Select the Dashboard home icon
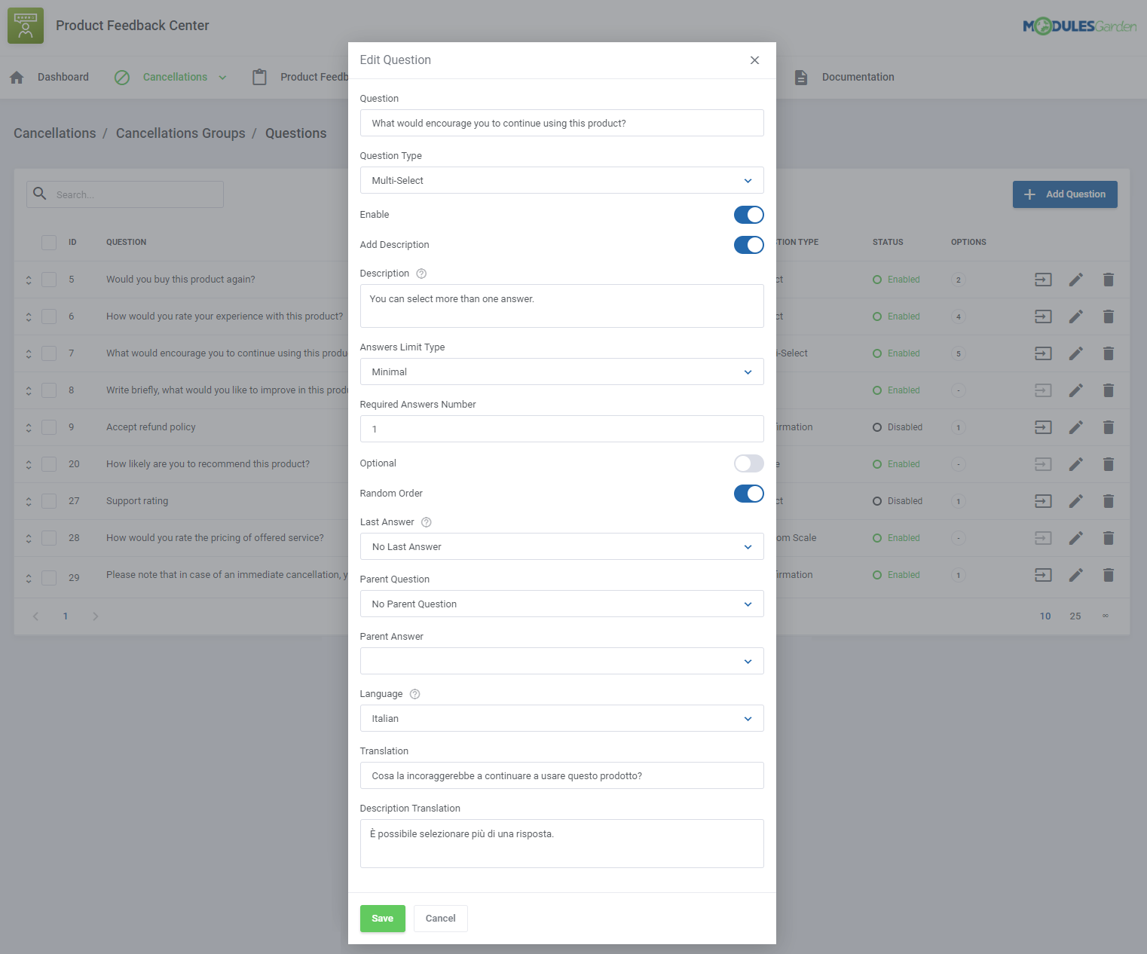Screen dimensions: 1147x954 (x=16, y=76)
